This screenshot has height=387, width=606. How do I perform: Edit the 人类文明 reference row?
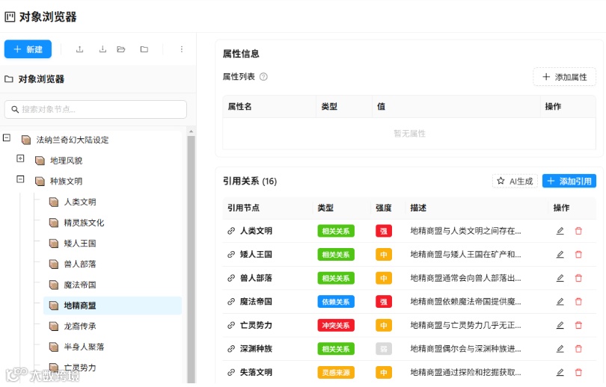pos(560,231)
